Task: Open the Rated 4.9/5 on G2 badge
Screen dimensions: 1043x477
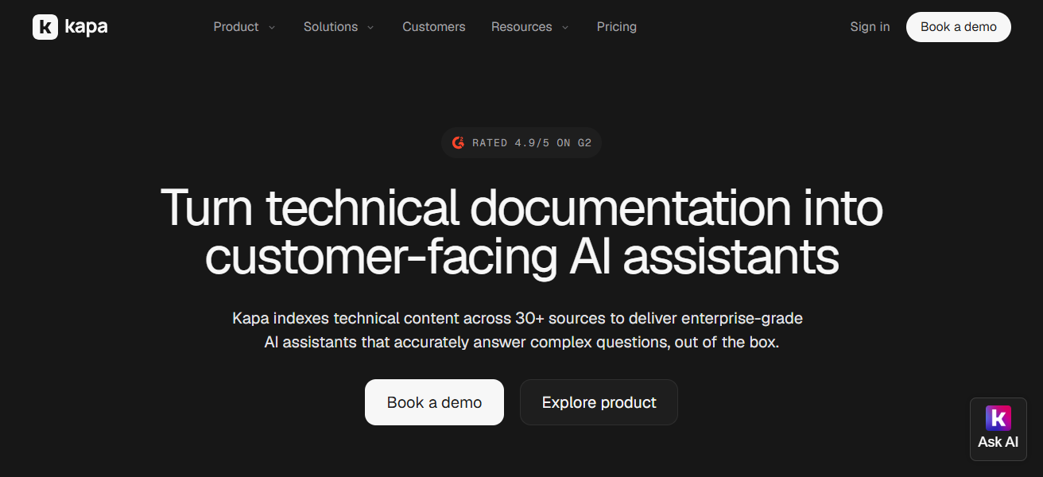Action: 521,143
